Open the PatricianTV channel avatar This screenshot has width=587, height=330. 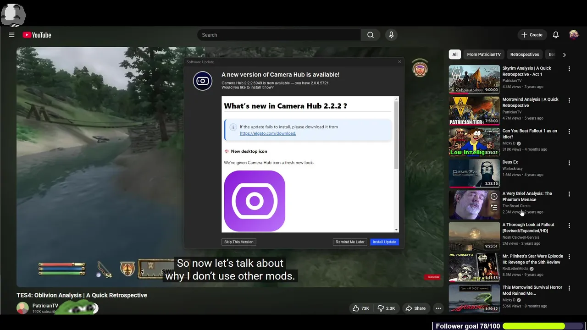22,308
